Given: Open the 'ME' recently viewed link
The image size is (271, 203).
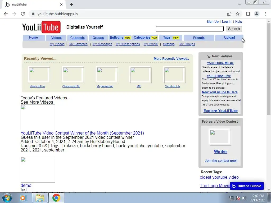Looking at the screenshot, I should coord(139,86).
